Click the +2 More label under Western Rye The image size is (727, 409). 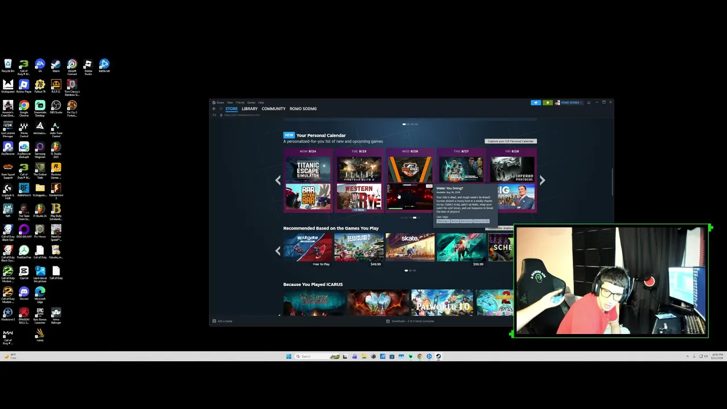pos(359,210)
